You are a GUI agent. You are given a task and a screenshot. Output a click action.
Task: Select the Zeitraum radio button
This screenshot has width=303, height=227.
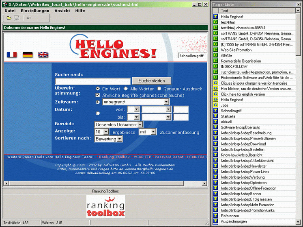(98, 102)
